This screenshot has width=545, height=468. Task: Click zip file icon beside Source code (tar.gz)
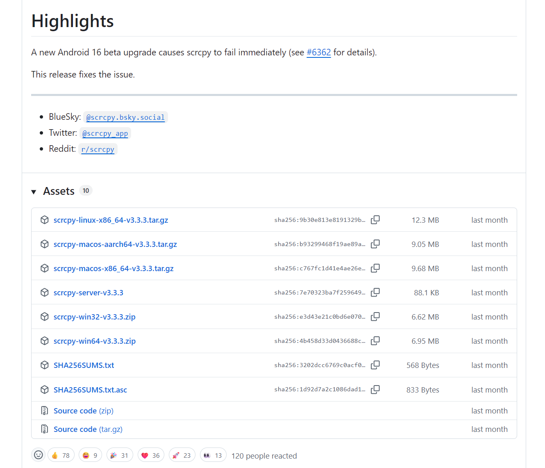45,429
